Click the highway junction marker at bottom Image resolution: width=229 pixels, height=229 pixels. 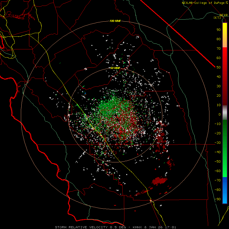point(151,201)
